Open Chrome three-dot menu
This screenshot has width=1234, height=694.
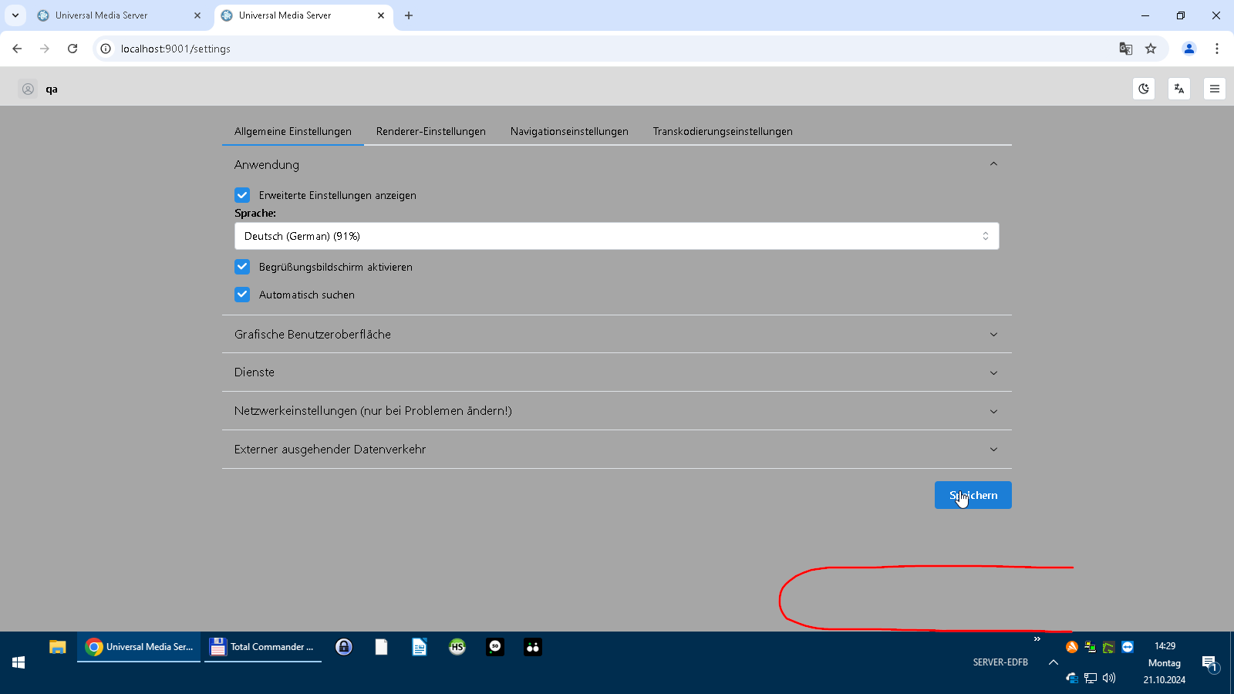(x=1217, y=49)
